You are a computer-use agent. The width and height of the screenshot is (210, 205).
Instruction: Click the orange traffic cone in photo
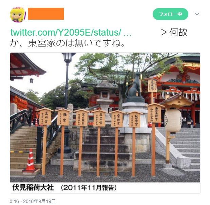(30, 160)
